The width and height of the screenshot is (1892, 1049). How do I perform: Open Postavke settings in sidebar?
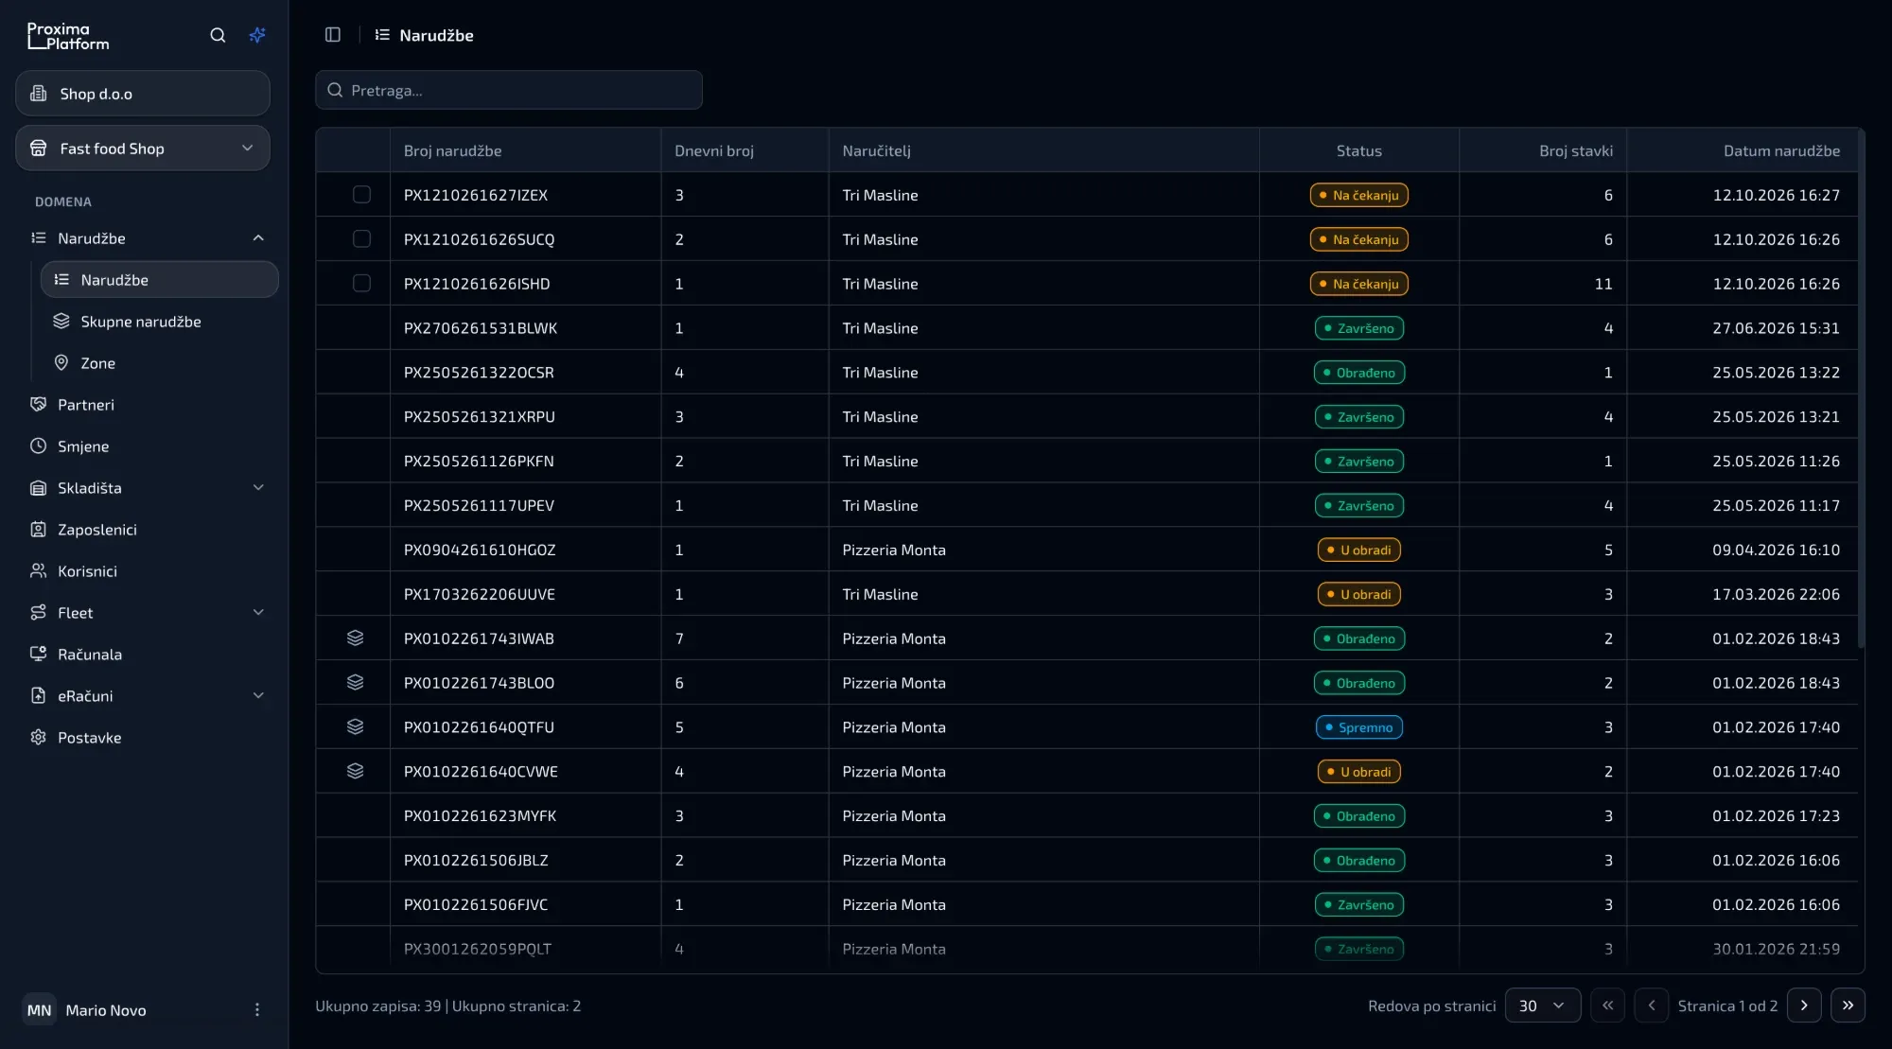click(147, 738)
